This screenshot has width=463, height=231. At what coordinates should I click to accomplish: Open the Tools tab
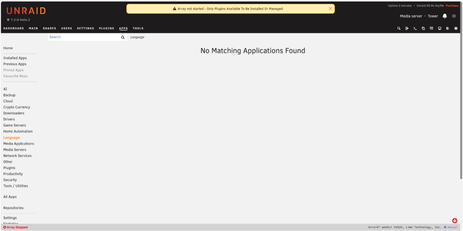coord(138,28)
